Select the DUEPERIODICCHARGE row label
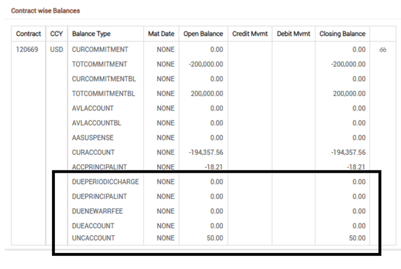 [x=105, y=182]
